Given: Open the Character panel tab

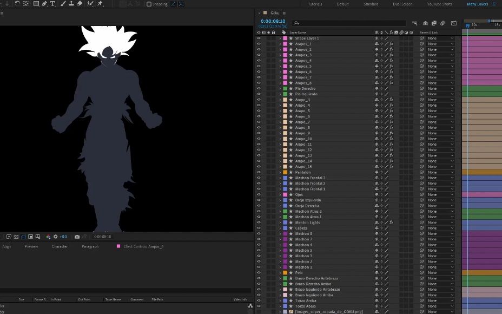Looking at the screenshot, I should click(x=60, y=247).
